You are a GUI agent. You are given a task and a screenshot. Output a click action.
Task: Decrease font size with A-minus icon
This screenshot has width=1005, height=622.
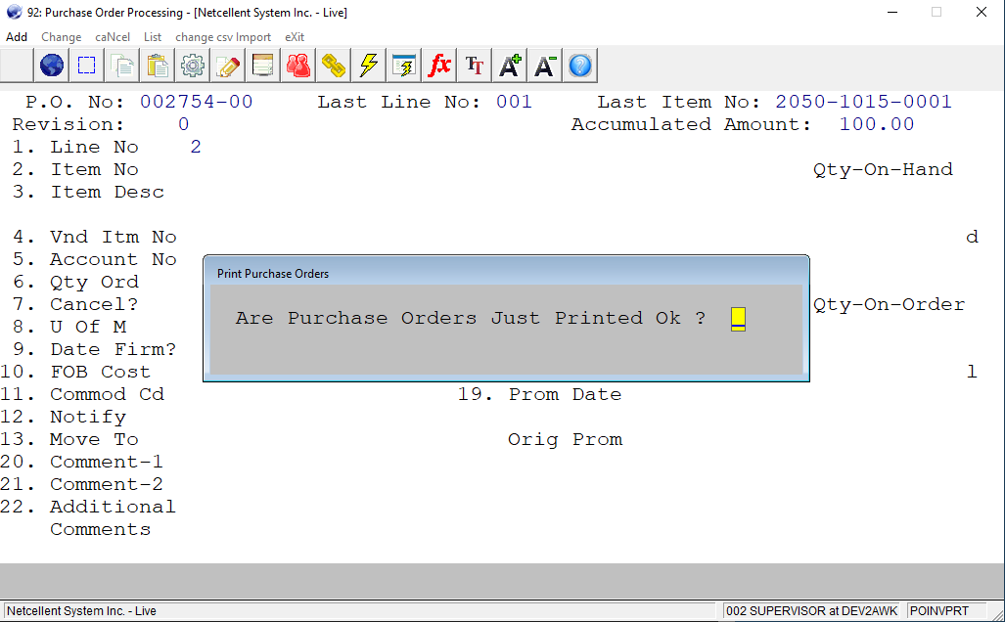(545, 66)
